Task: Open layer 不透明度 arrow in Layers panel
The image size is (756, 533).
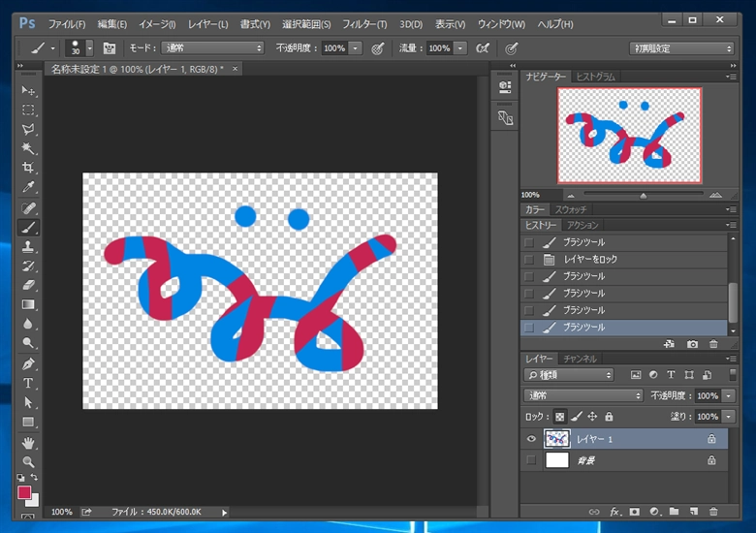Action: 729,395
